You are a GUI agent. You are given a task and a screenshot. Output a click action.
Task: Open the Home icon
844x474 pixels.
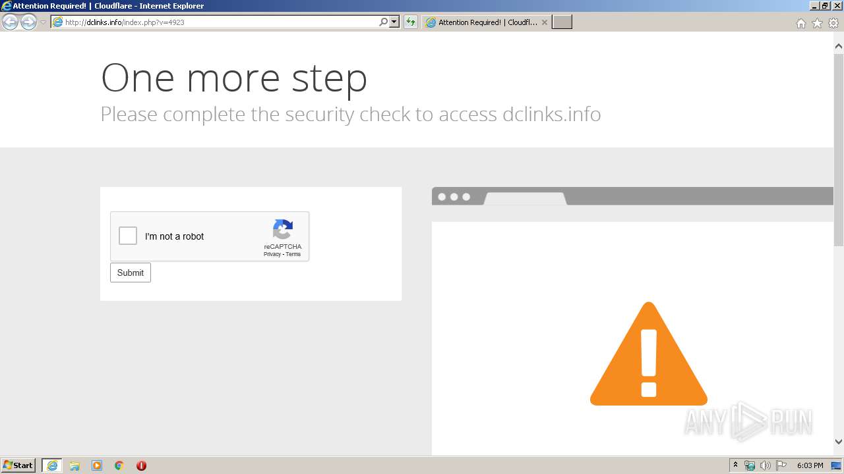tap(800, 23)
